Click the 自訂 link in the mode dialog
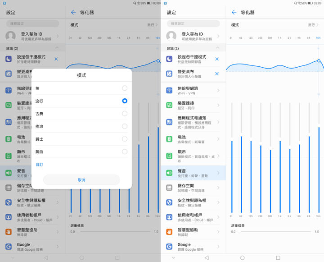 click(x=40, y=165)
